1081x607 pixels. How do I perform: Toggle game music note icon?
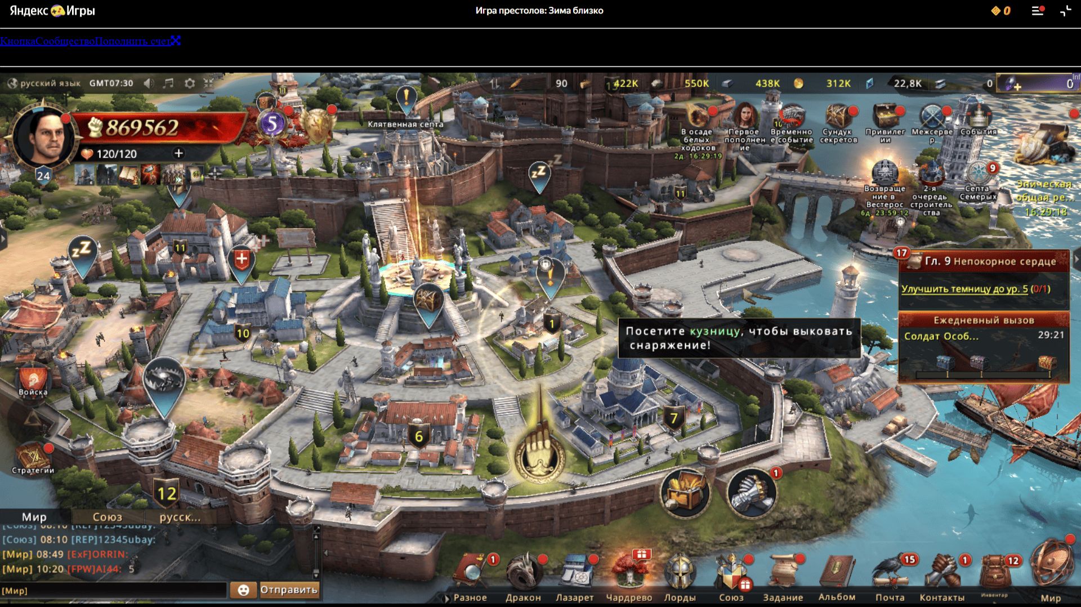pos(168,83)
